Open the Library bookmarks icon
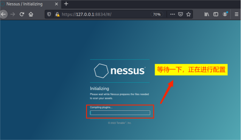Image resolution: width=241 pixels, height=140 pixels. (207, 14)
